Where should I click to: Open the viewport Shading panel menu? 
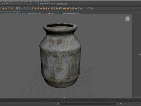[x=2, y=12]
